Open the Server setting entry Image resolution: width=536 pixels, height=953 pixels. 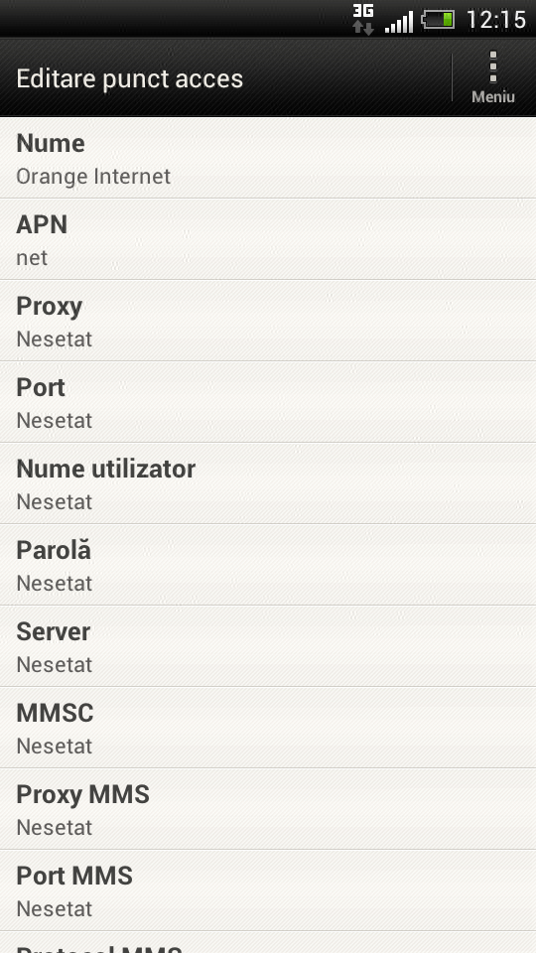coord(268,646)
